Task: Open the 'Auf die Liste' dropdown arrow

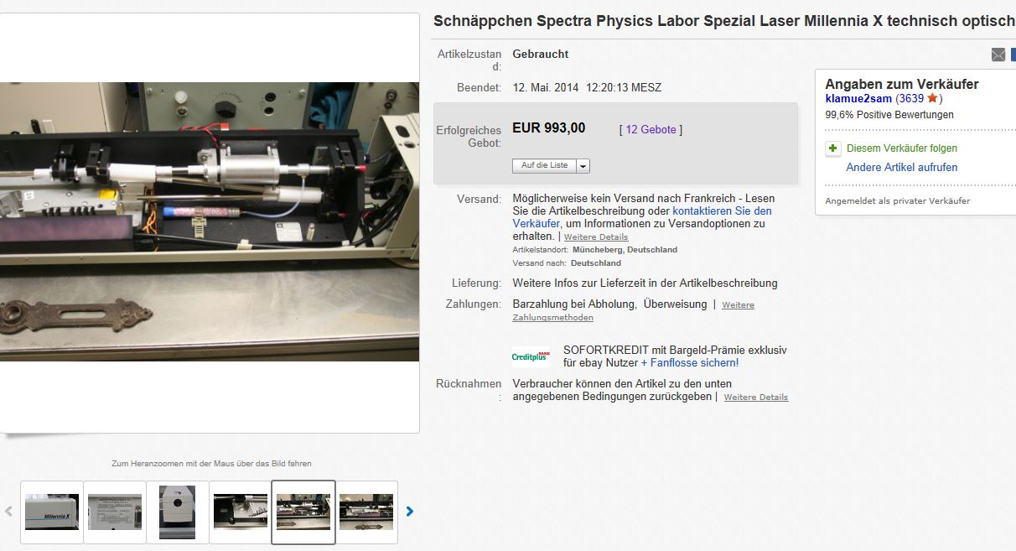Action: click(x=583, y=166)
